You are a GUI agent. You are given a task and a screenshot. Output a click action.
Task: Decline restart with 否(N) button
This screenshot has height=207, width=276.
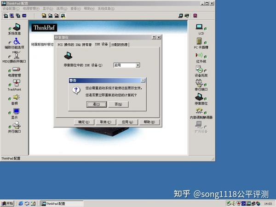coord(119,104)
